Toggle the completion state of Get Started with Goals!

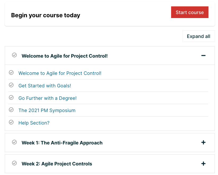click(x=11, y=85)
